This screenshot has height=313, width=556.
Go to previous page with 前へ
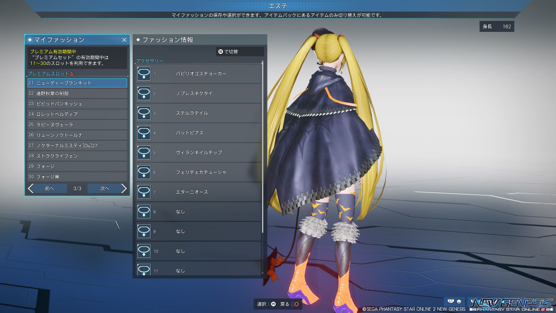click(49, 188)
